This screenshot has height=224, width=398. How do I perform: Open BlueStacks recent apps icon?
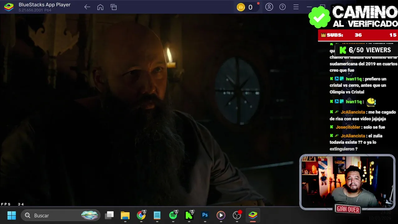113,7
